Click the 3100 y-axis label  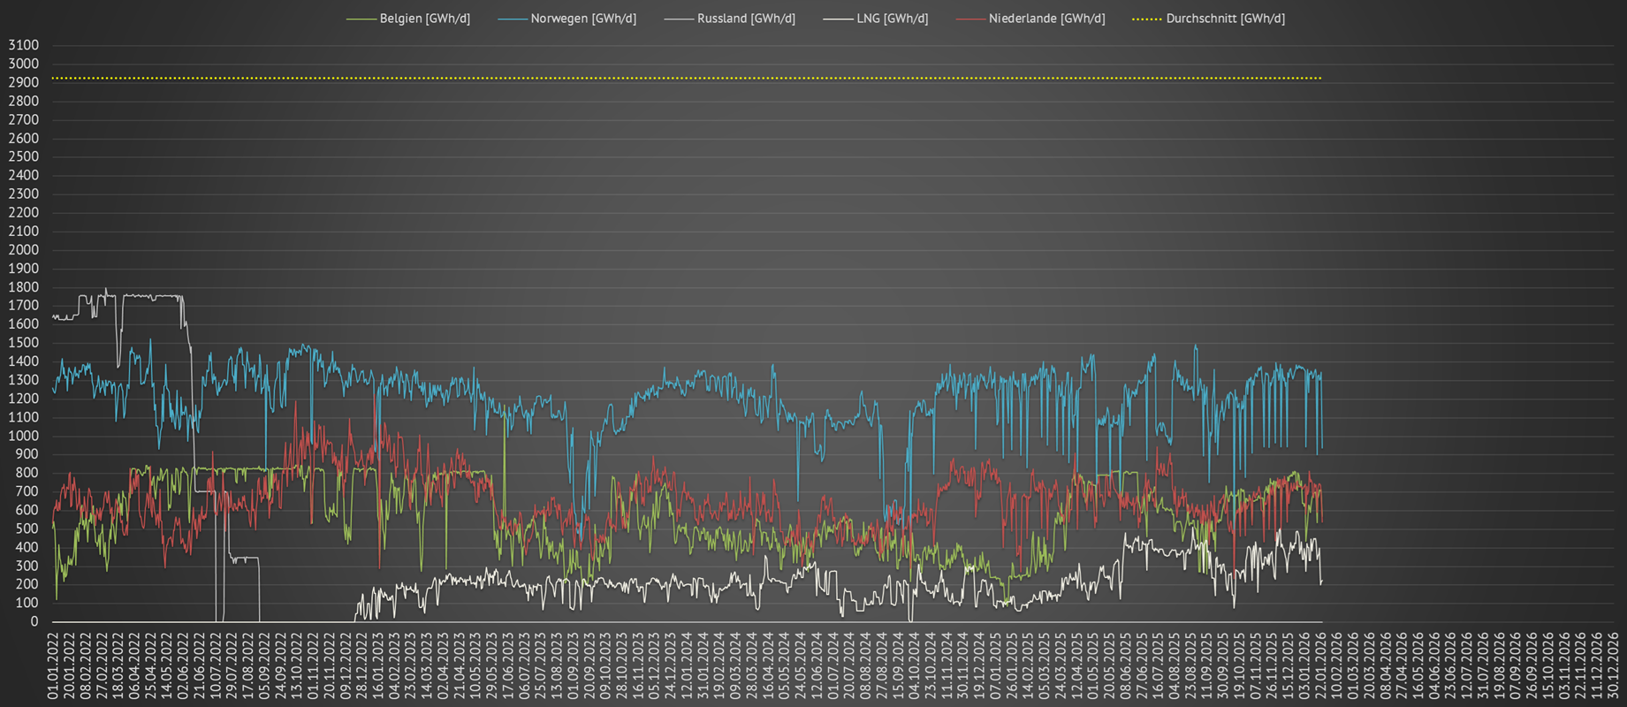pyautogui.click(x=23, y=45)
